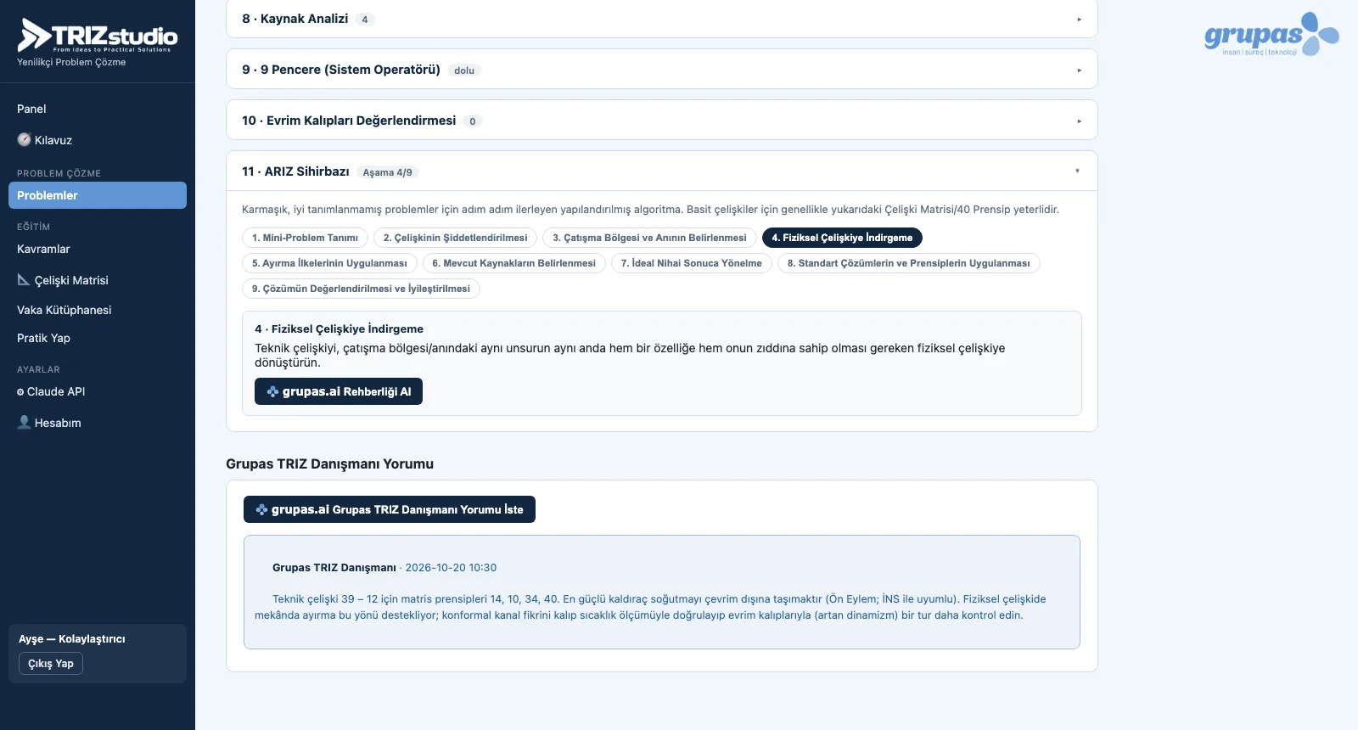Select step 5 Ayırma İlkelerinin Uygulanması
This screenshot has width=1358, height=730.
coord(329,263)
